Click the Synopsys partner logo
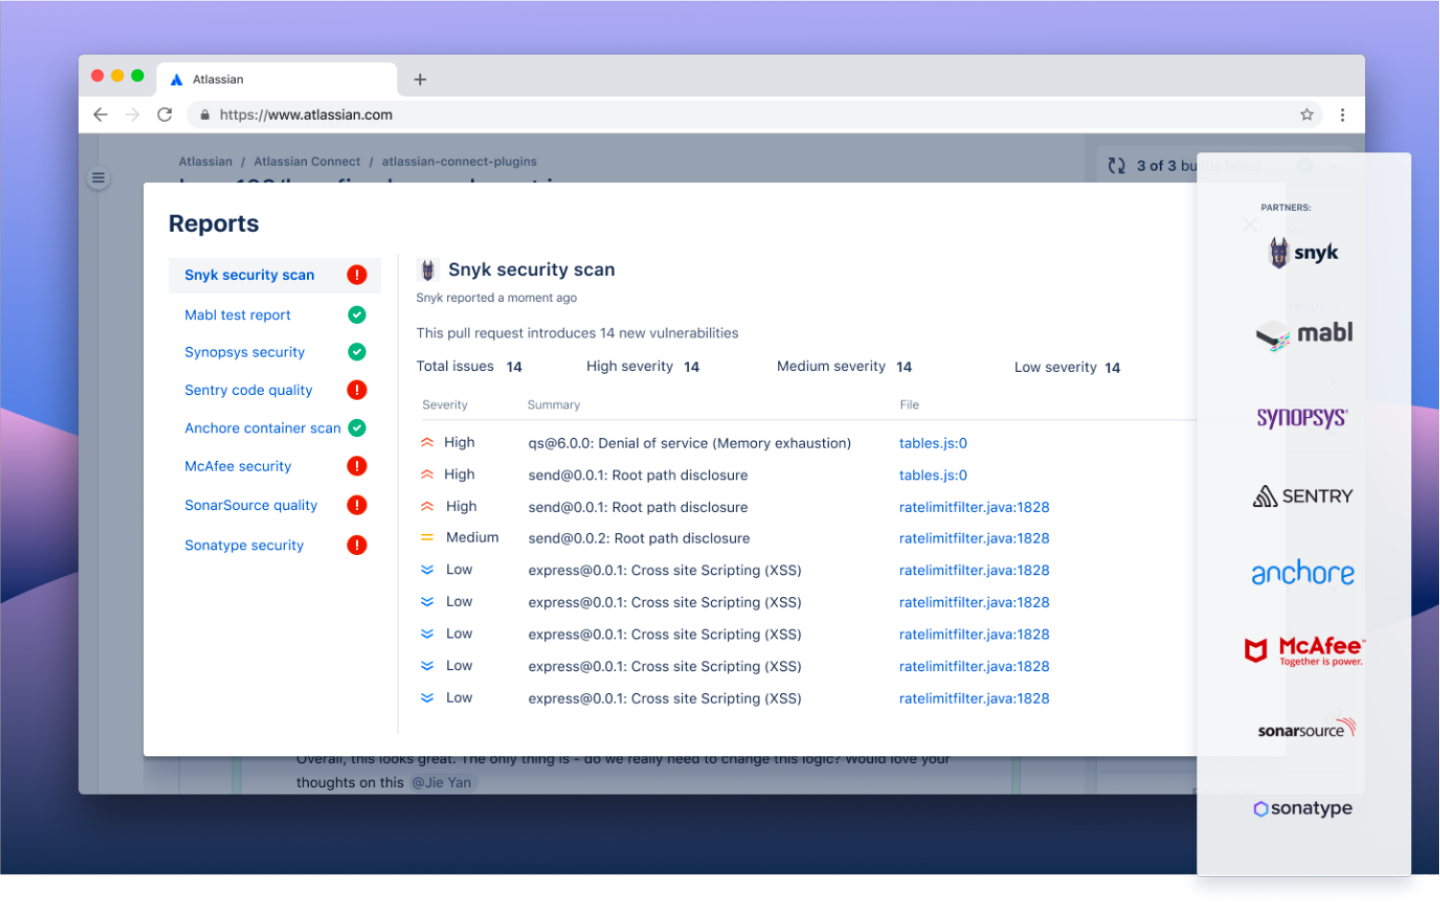 pyautogui.click(x=1303, y=418)
